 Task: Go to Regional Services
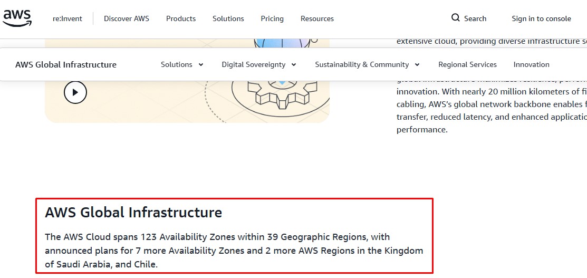point(468,65)
